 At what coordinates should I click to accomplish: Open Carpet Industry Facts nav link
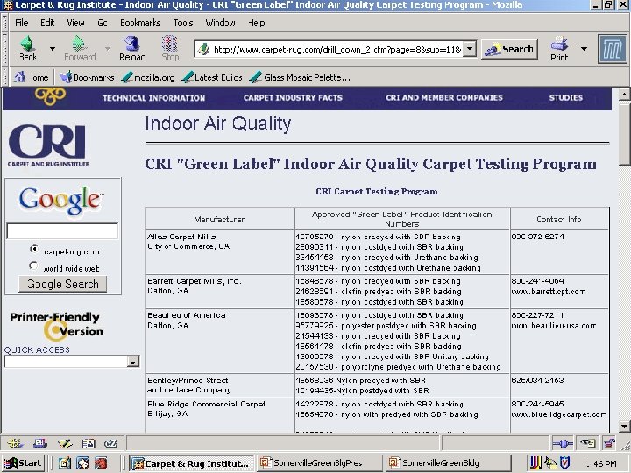[293, 98]
